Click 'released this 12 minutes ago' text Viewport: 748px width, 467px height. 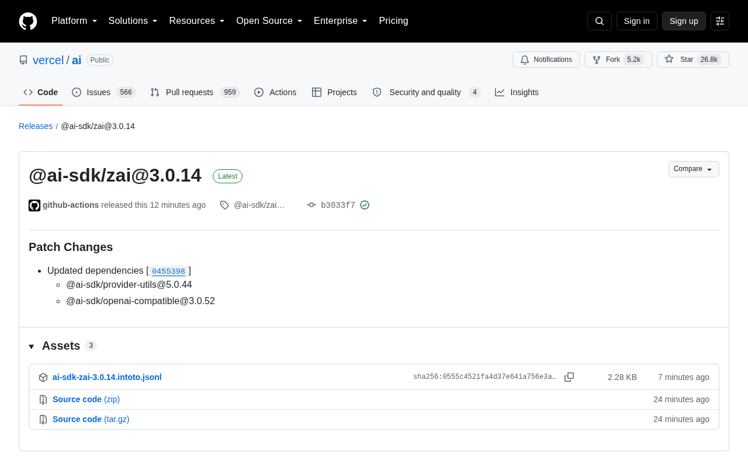point(154,205)
